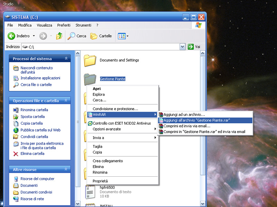This screenshot has width=277, height=207.
Task: Open the Modifica menu
Action: pyautogui.click(x=25, y=25)
